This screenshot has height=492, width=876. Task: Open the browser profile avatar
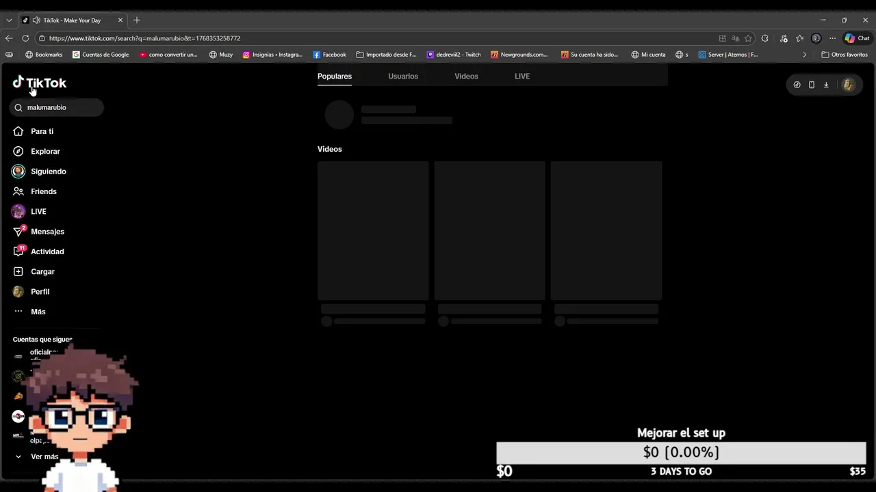click(816, 38)
